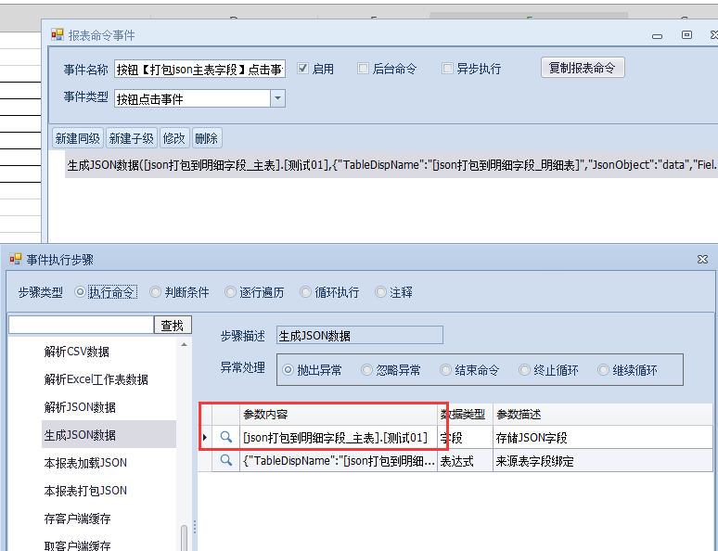Select 判断条件 step type radio

156,292
